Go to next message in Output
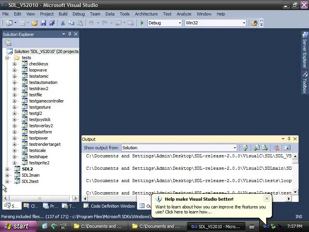Screen dimensions: 309x232 (265, 148)
